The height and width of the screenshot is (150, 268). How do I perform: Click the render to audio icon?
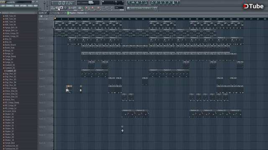[x=160, y=2]
